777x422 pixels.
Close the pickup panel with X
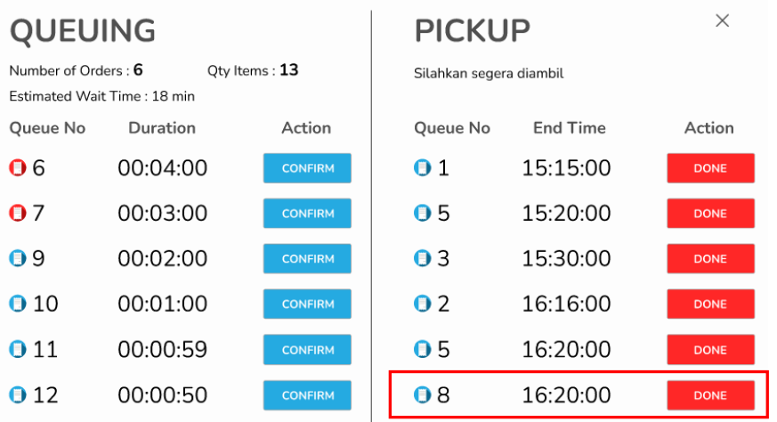(x=722, y=20)
